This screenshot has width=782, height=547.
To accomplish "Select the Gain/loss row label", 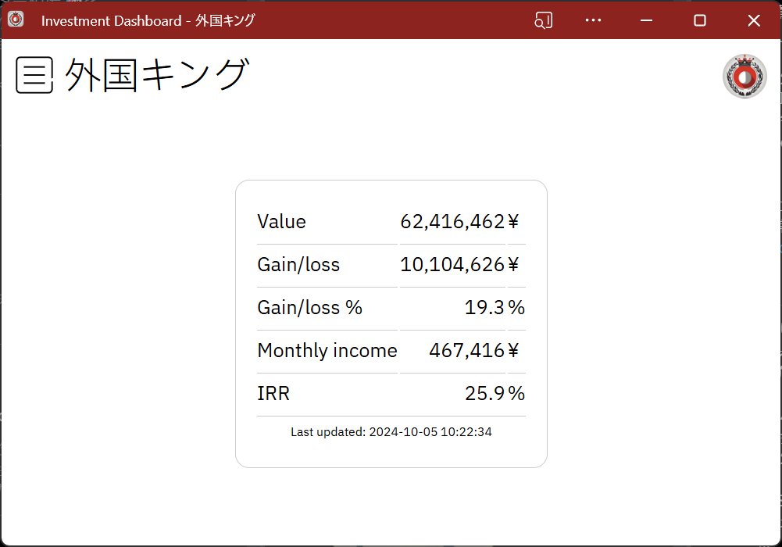I will 298,265.
